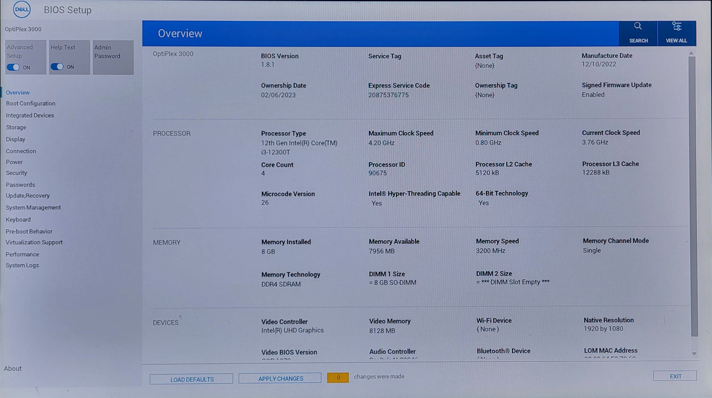Click the PROCESSOR section label
Image resolution: width=712 pixels, height=398 pixels.
coord(172,134)
